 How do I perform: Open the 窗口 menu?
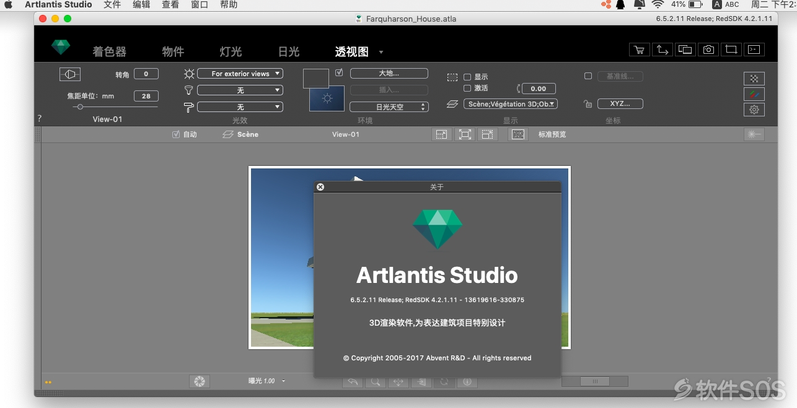tap(200, 5)
